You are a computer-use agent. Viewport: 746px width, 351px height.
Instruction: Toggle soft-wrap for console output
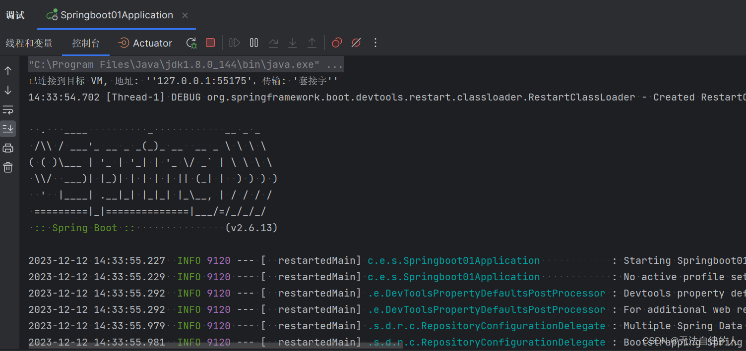point(8,109)
